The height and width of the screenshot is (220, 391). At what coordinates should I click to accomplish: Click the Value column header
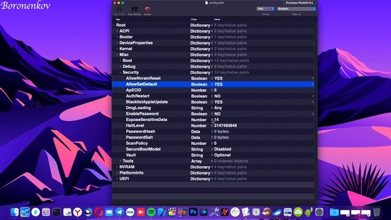[x=217, y=19]
